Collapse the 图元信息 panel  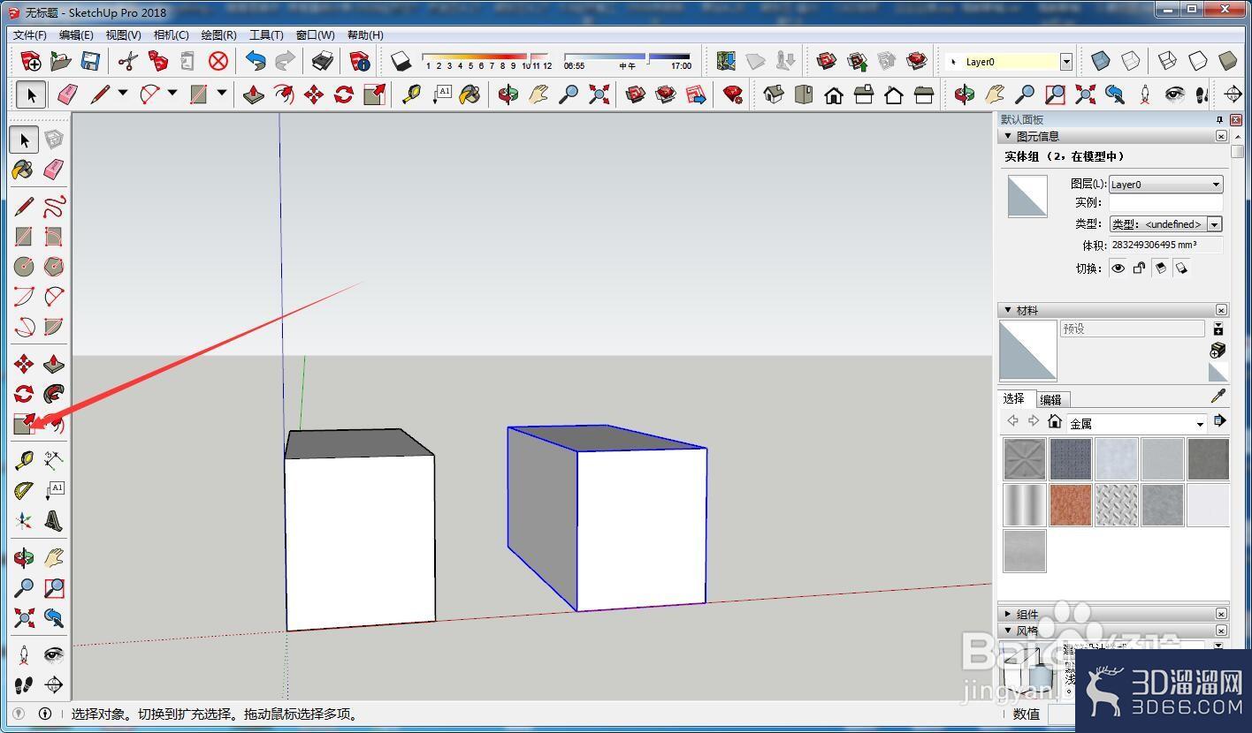point(1007,136)
